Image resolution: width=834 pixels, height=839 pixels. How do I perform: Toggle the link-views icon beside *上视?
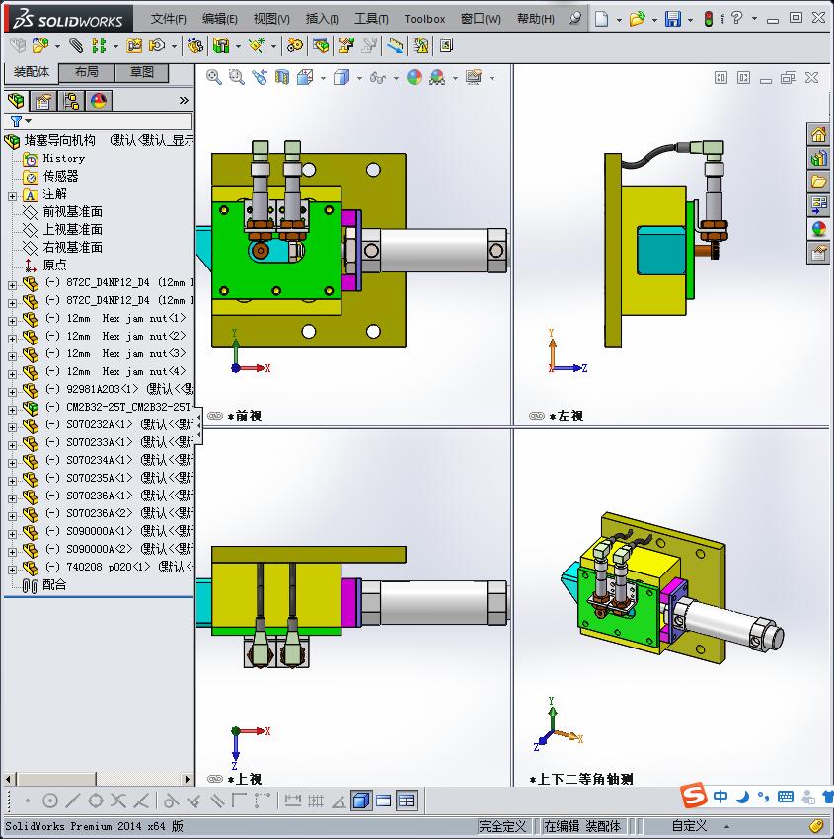[x=214, y=779]
